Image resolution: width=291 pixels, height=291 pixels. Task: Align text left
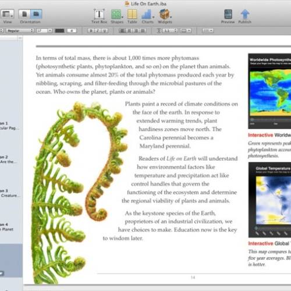click(x=122, y=31)
